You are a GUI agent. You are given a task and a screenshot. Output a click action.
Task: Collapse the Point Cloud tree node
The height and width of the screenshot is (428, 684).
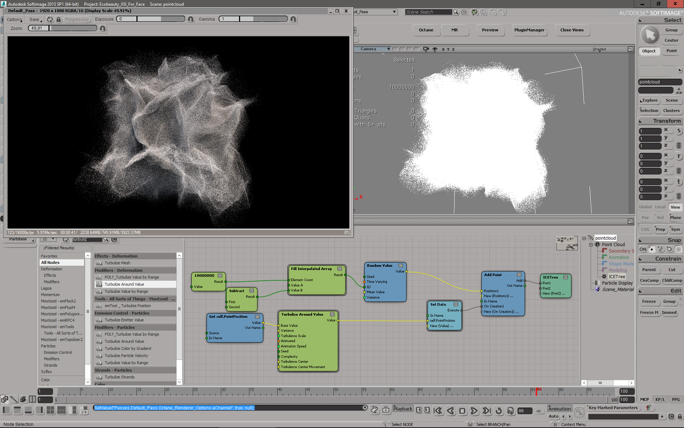591,245
